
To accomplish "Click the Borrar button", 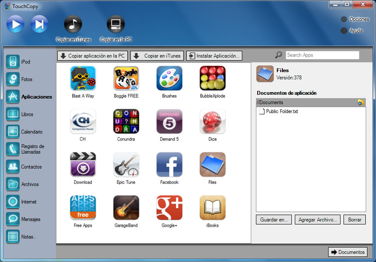I will coord(355,220).
